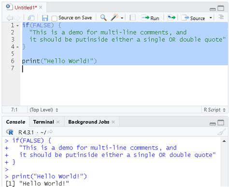229x187 pixels.
Task: Click the [1] "Hello World!" console output
Action: click(37, 184)
